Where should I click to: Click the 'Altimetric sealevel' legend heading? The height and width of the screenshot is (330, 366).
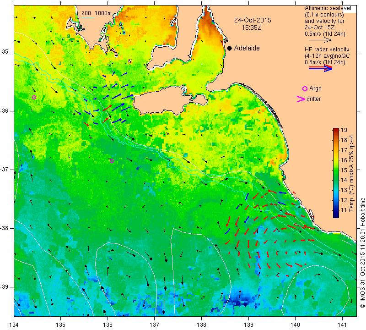coord(328,8)
